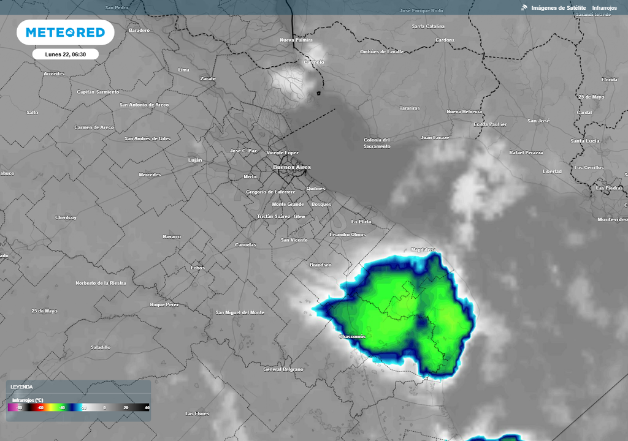Select Buenos Aires on the map

291,167
